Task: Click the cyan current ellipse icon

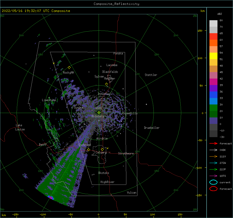Action: (213, 182)
